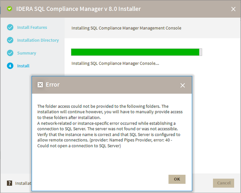Click the question mark help icon
This screenshot has width=241, height=193.
tap(9, 183)
